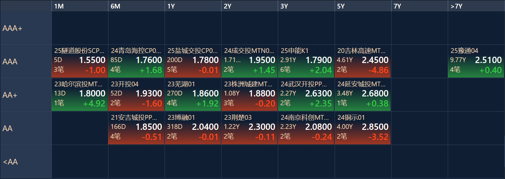The height and width of the screenshot is (179, 505).
Task: Open the 25隧道股份SCP bond cell
Action: (80, 61)
